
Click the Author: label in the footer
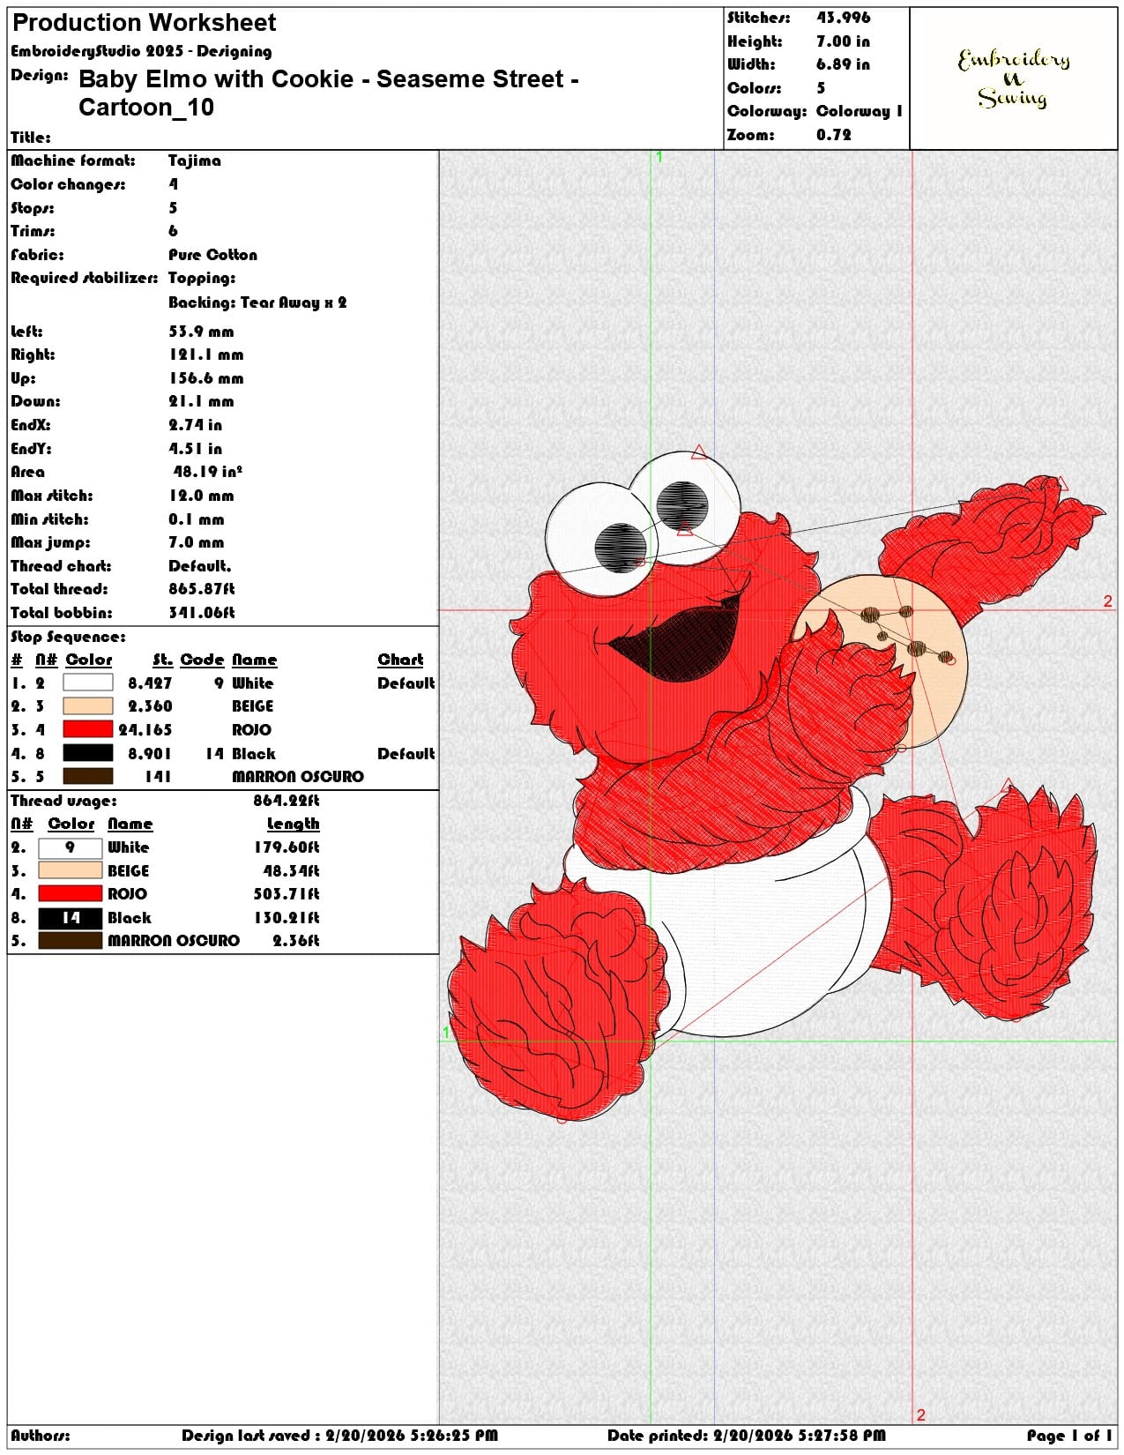tap(41, 1436)
